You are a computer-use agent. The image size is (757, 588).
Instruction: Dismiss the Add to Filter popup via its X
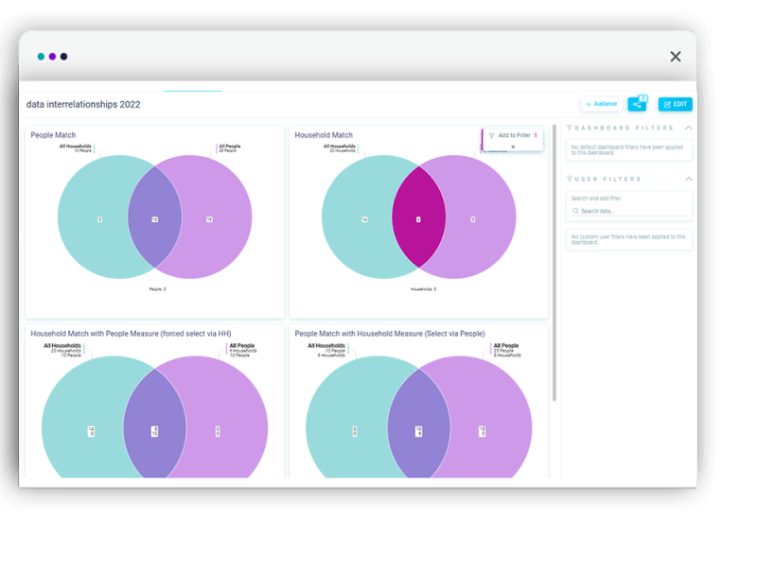tap(514, 147)
